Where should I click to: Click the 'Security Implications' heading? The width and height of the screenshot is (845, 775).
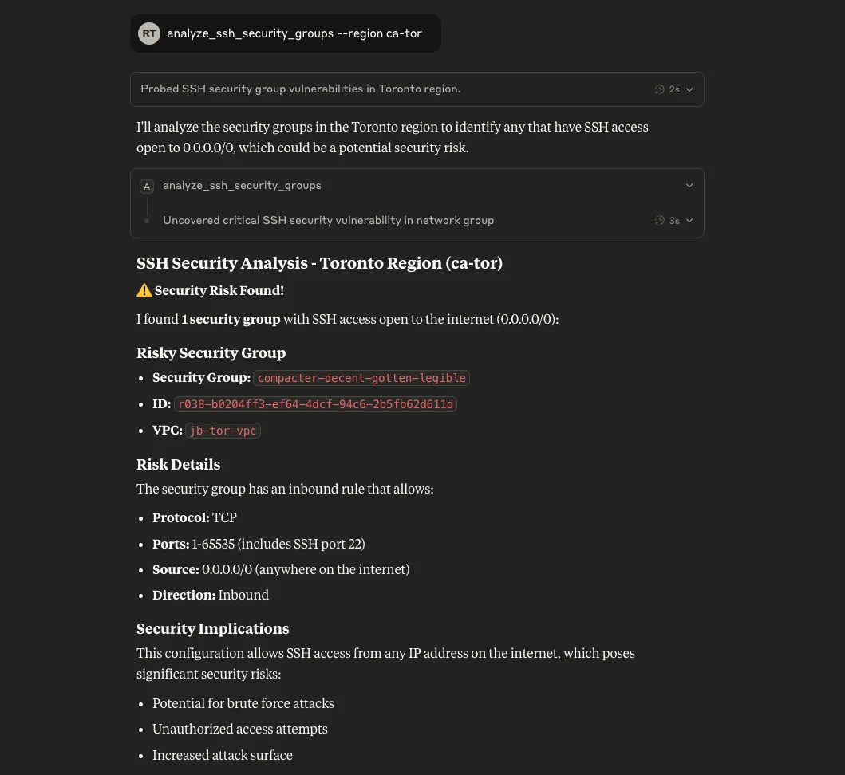coord(213,628)
